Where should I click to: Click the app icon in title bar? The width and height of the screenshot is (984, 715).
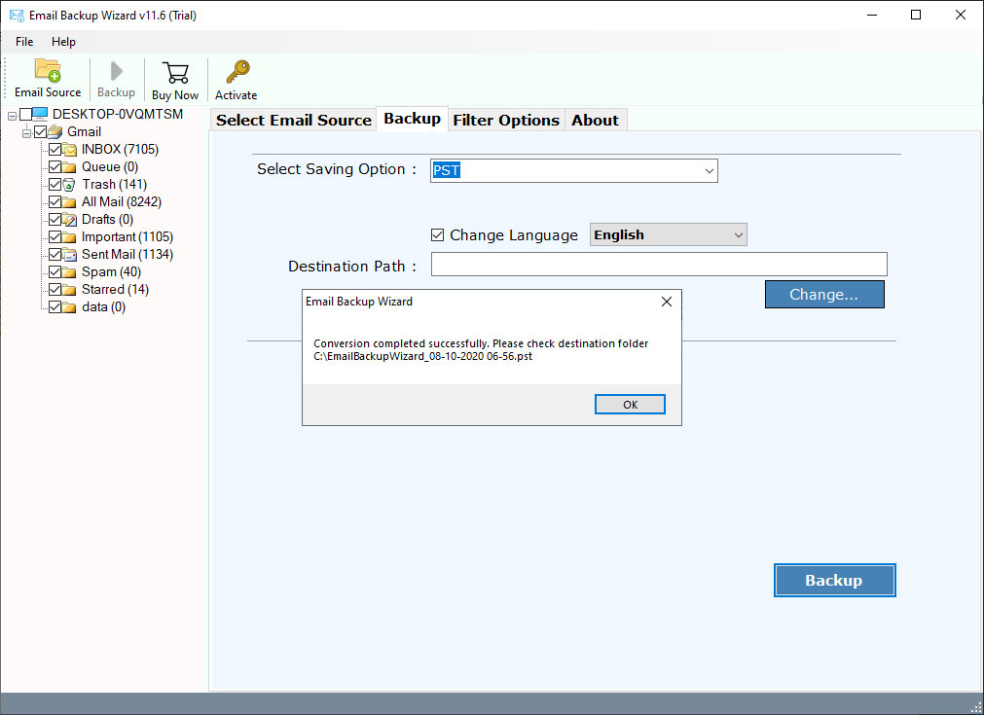click(x=17, y=15)
